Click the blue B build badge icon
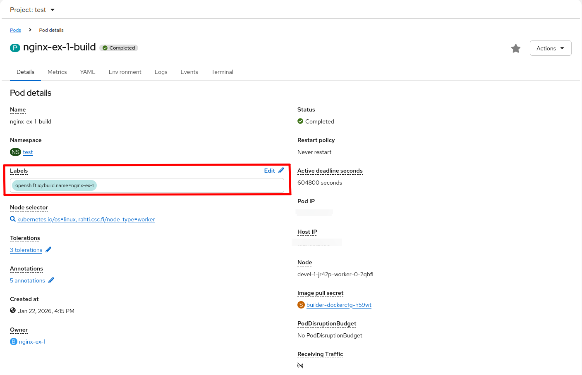Screen dimensions: 582x375 point(14,342)
